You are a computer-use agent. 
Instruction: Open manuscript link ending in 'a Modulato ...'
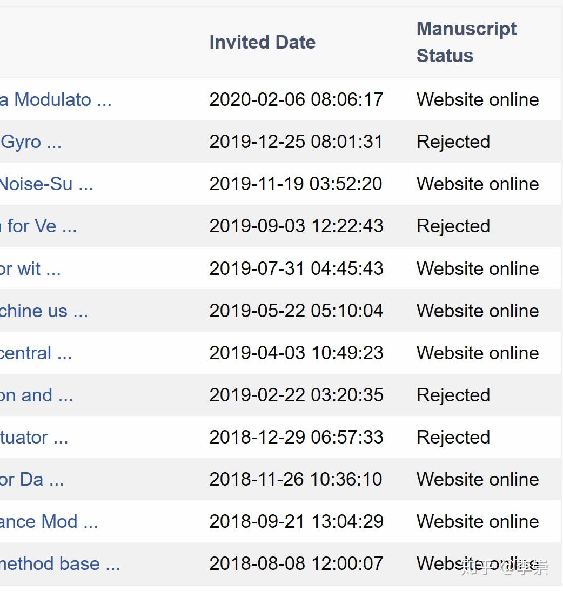[x=55, y=100]
